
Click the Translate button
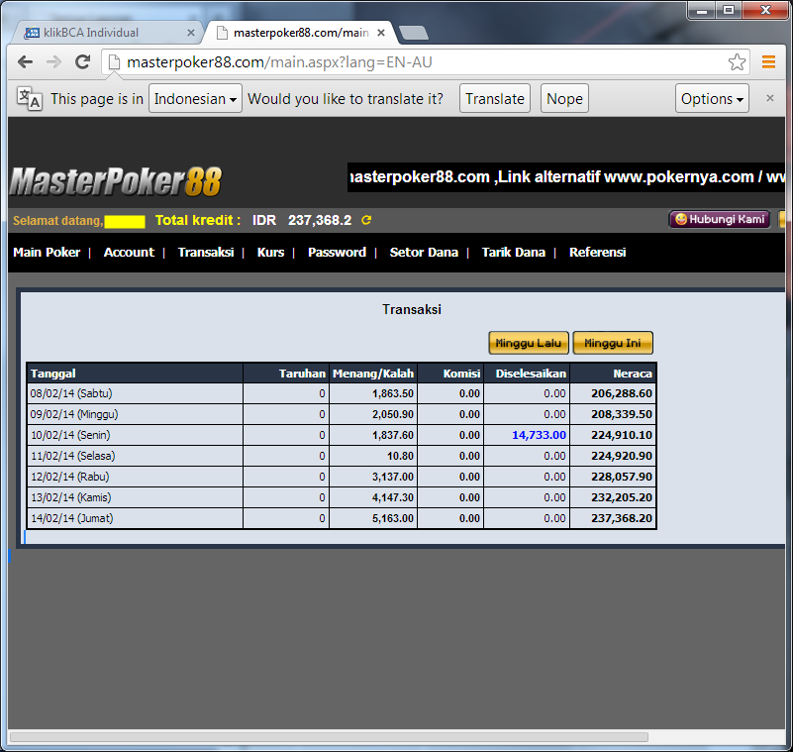495,98
